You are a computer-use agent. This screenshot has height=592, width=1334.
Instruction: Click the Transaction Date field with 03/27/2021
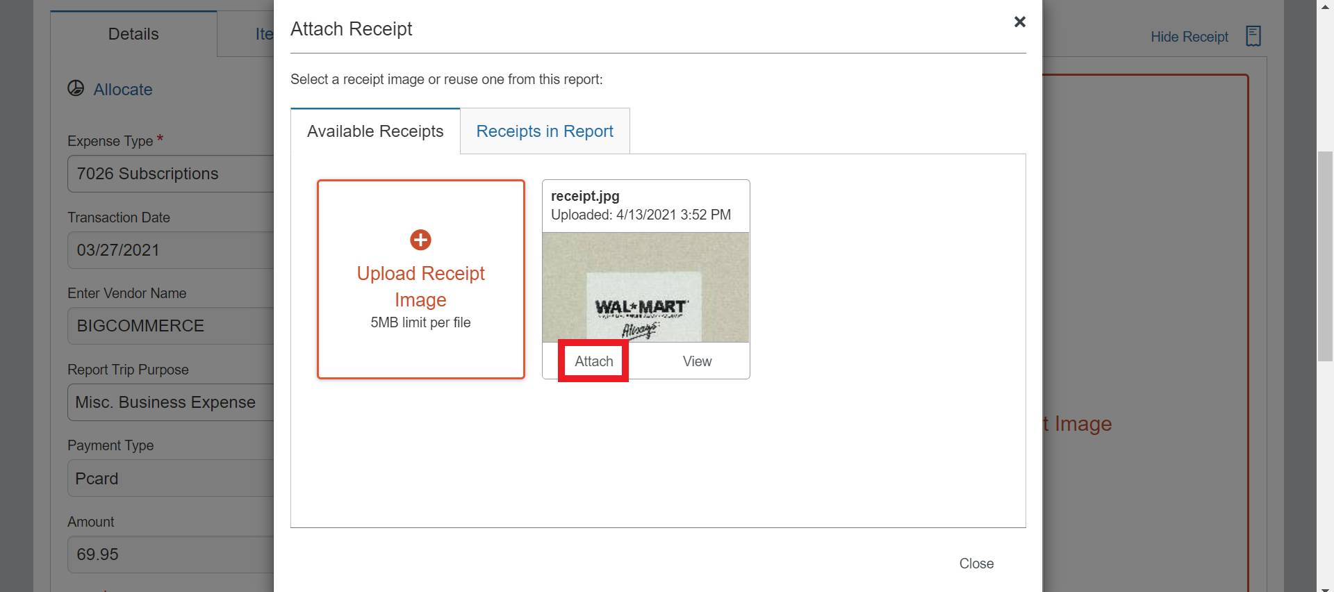171,250
